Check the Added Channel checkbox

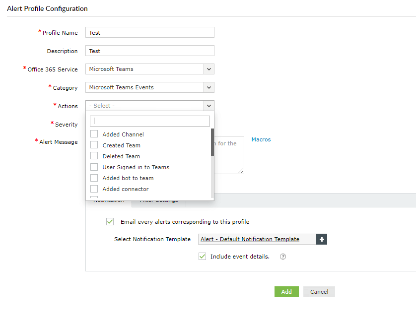coord(94,134)
